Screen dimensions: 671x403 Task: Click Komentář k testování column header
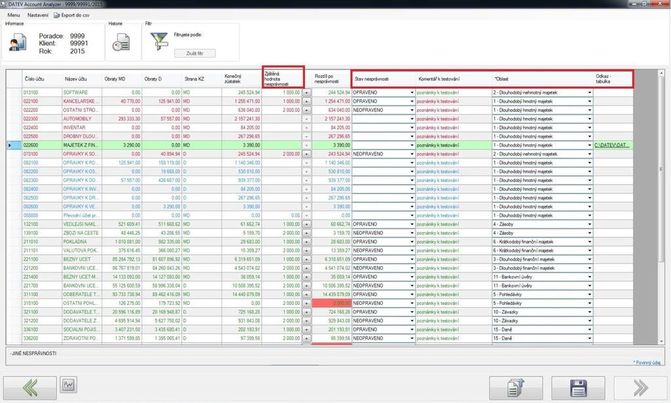coord(454,79)
